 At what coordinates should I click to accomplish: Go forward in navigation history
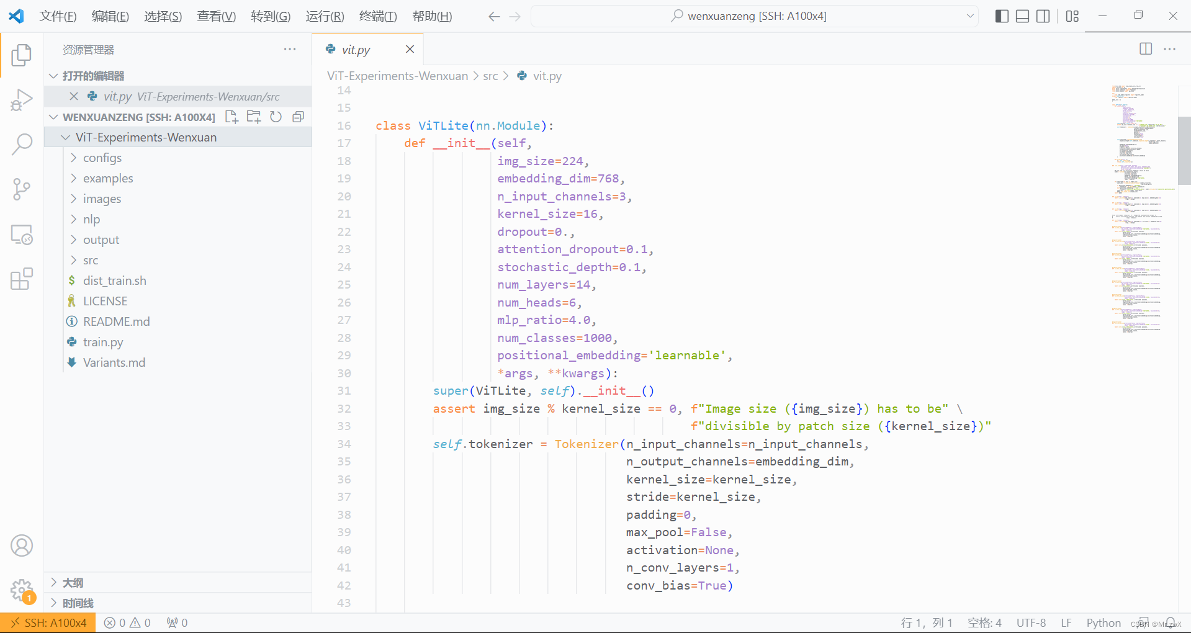[515, 16]
